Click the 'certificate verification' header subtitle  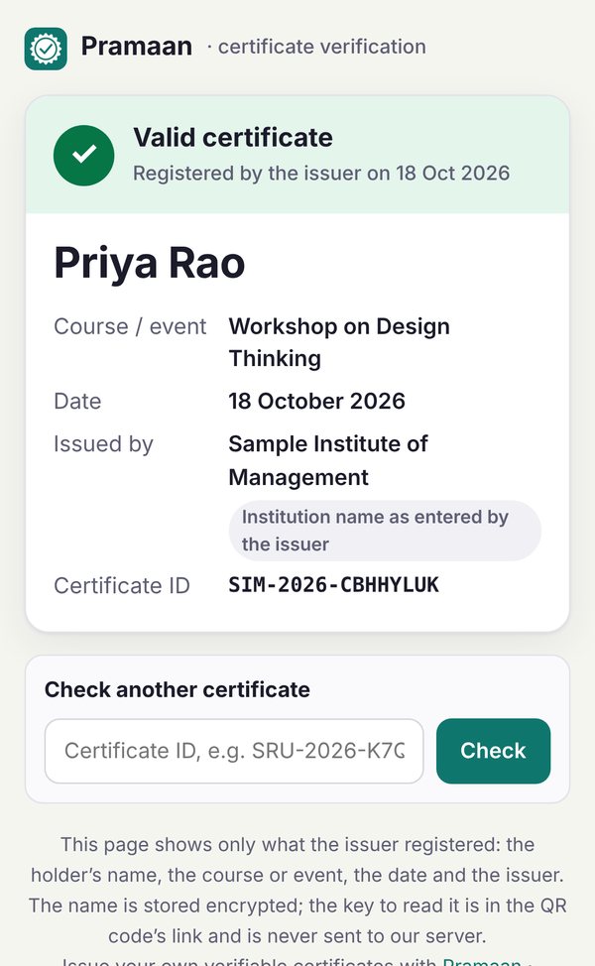pos(321,47)
